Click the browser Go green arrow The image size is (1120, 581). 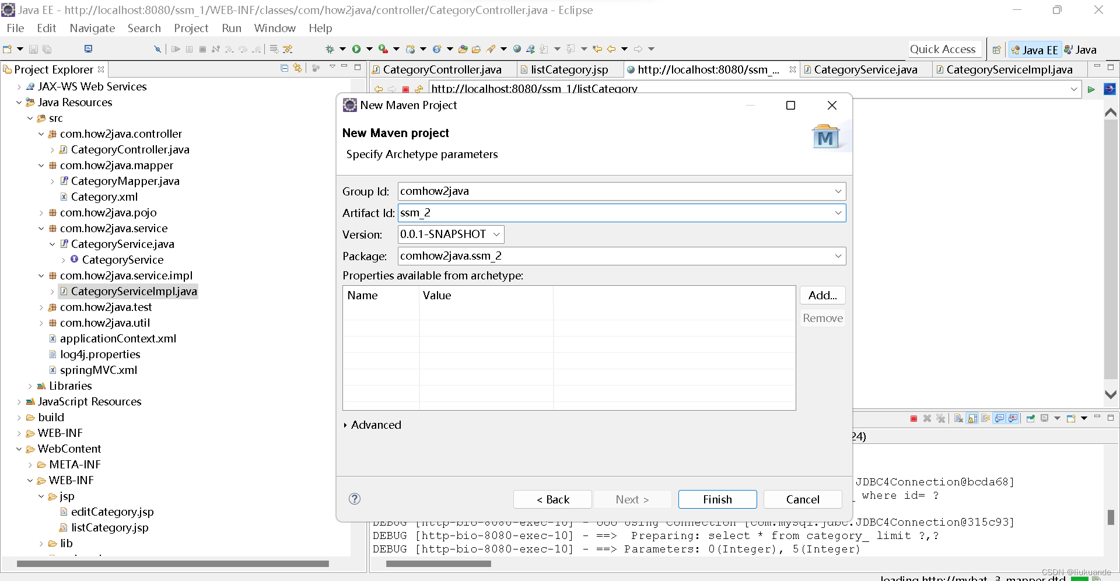1091,89
